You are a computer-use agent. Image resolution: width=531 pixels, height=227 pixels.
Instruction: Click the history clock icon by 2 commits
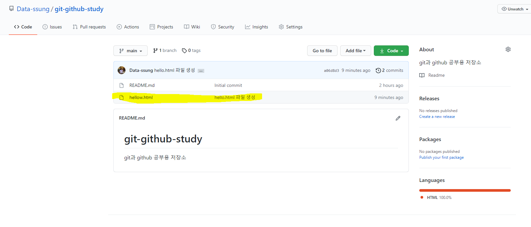click(x=378, y=70)
